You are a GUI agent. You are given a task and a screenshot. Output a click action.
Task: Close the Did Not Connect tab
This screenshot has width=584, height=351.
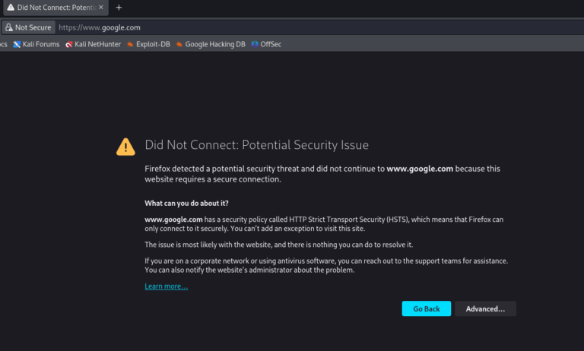click(x=101, y=8)
